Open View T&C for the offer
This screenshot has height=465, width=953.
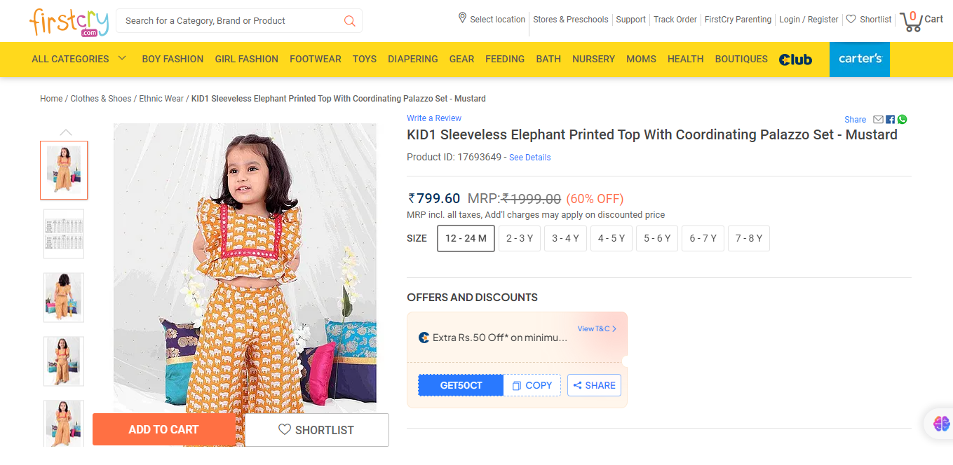(x=597, y=328)
